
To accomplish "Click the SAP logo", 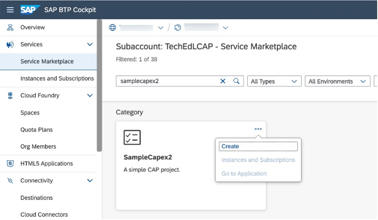I will (x=30, y=10).
